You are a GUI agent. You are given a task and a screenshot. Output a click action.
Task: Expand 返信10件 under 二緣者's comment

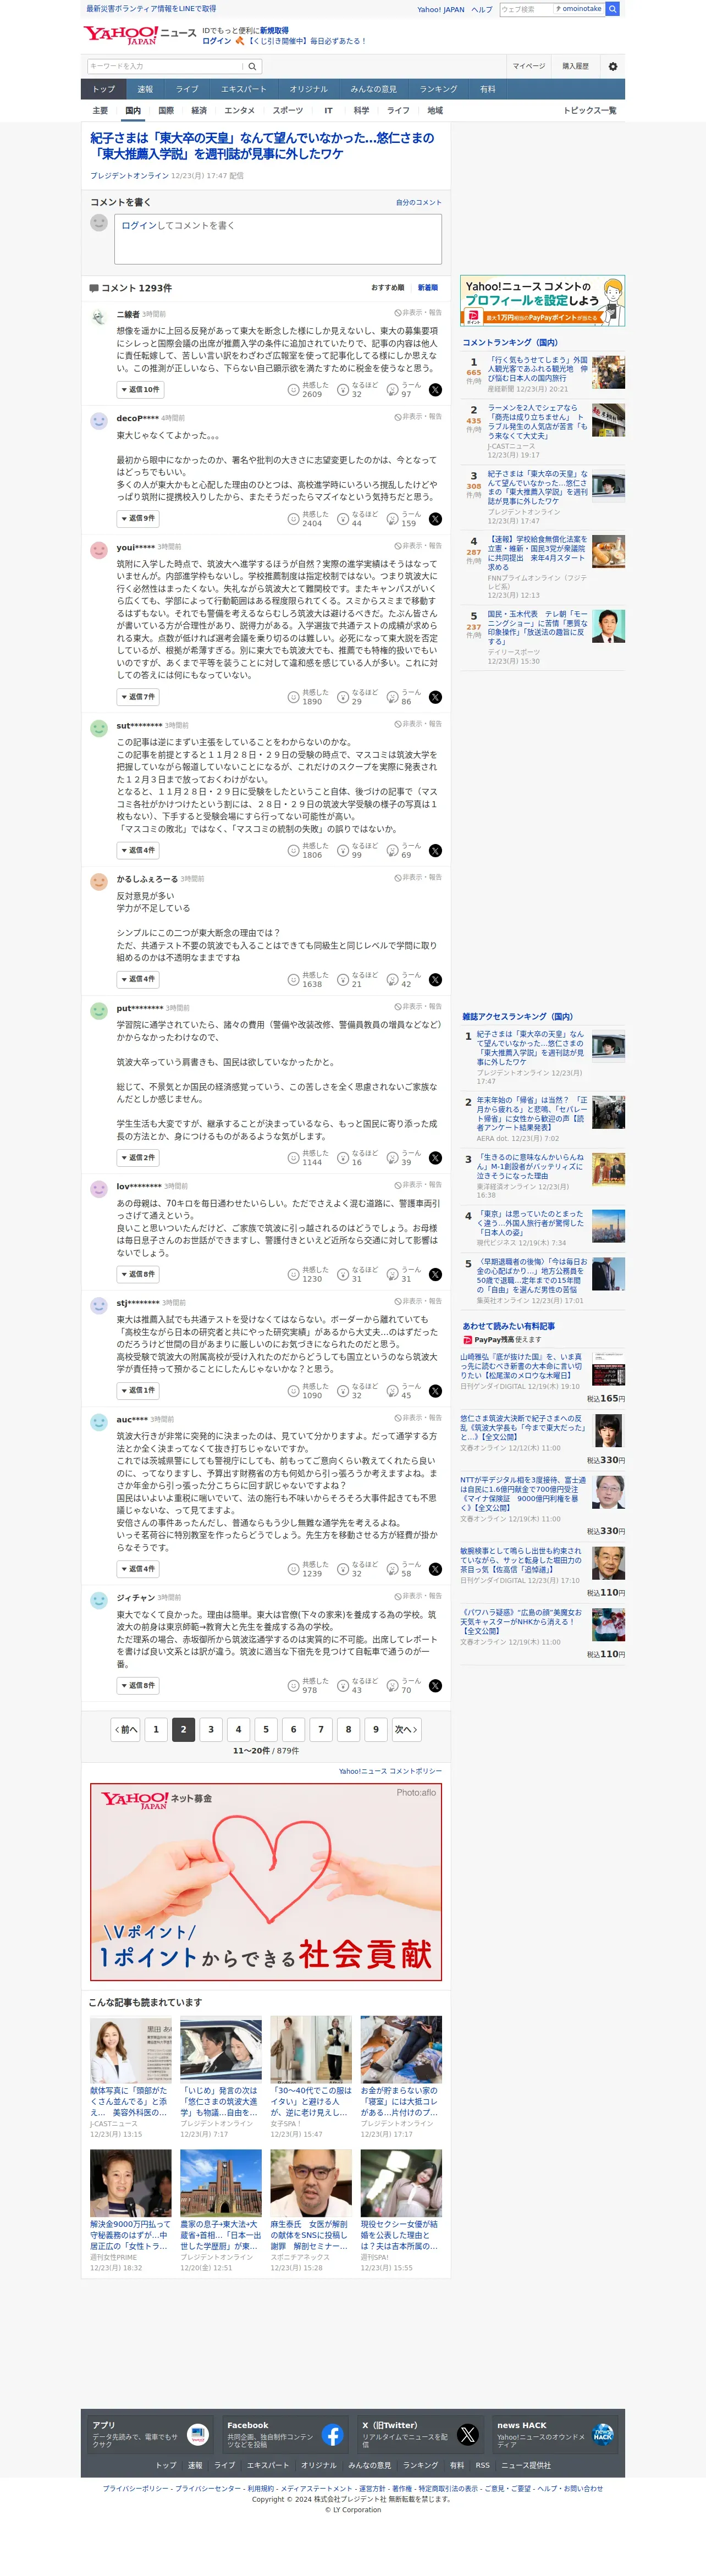click(x=140, y=390)
